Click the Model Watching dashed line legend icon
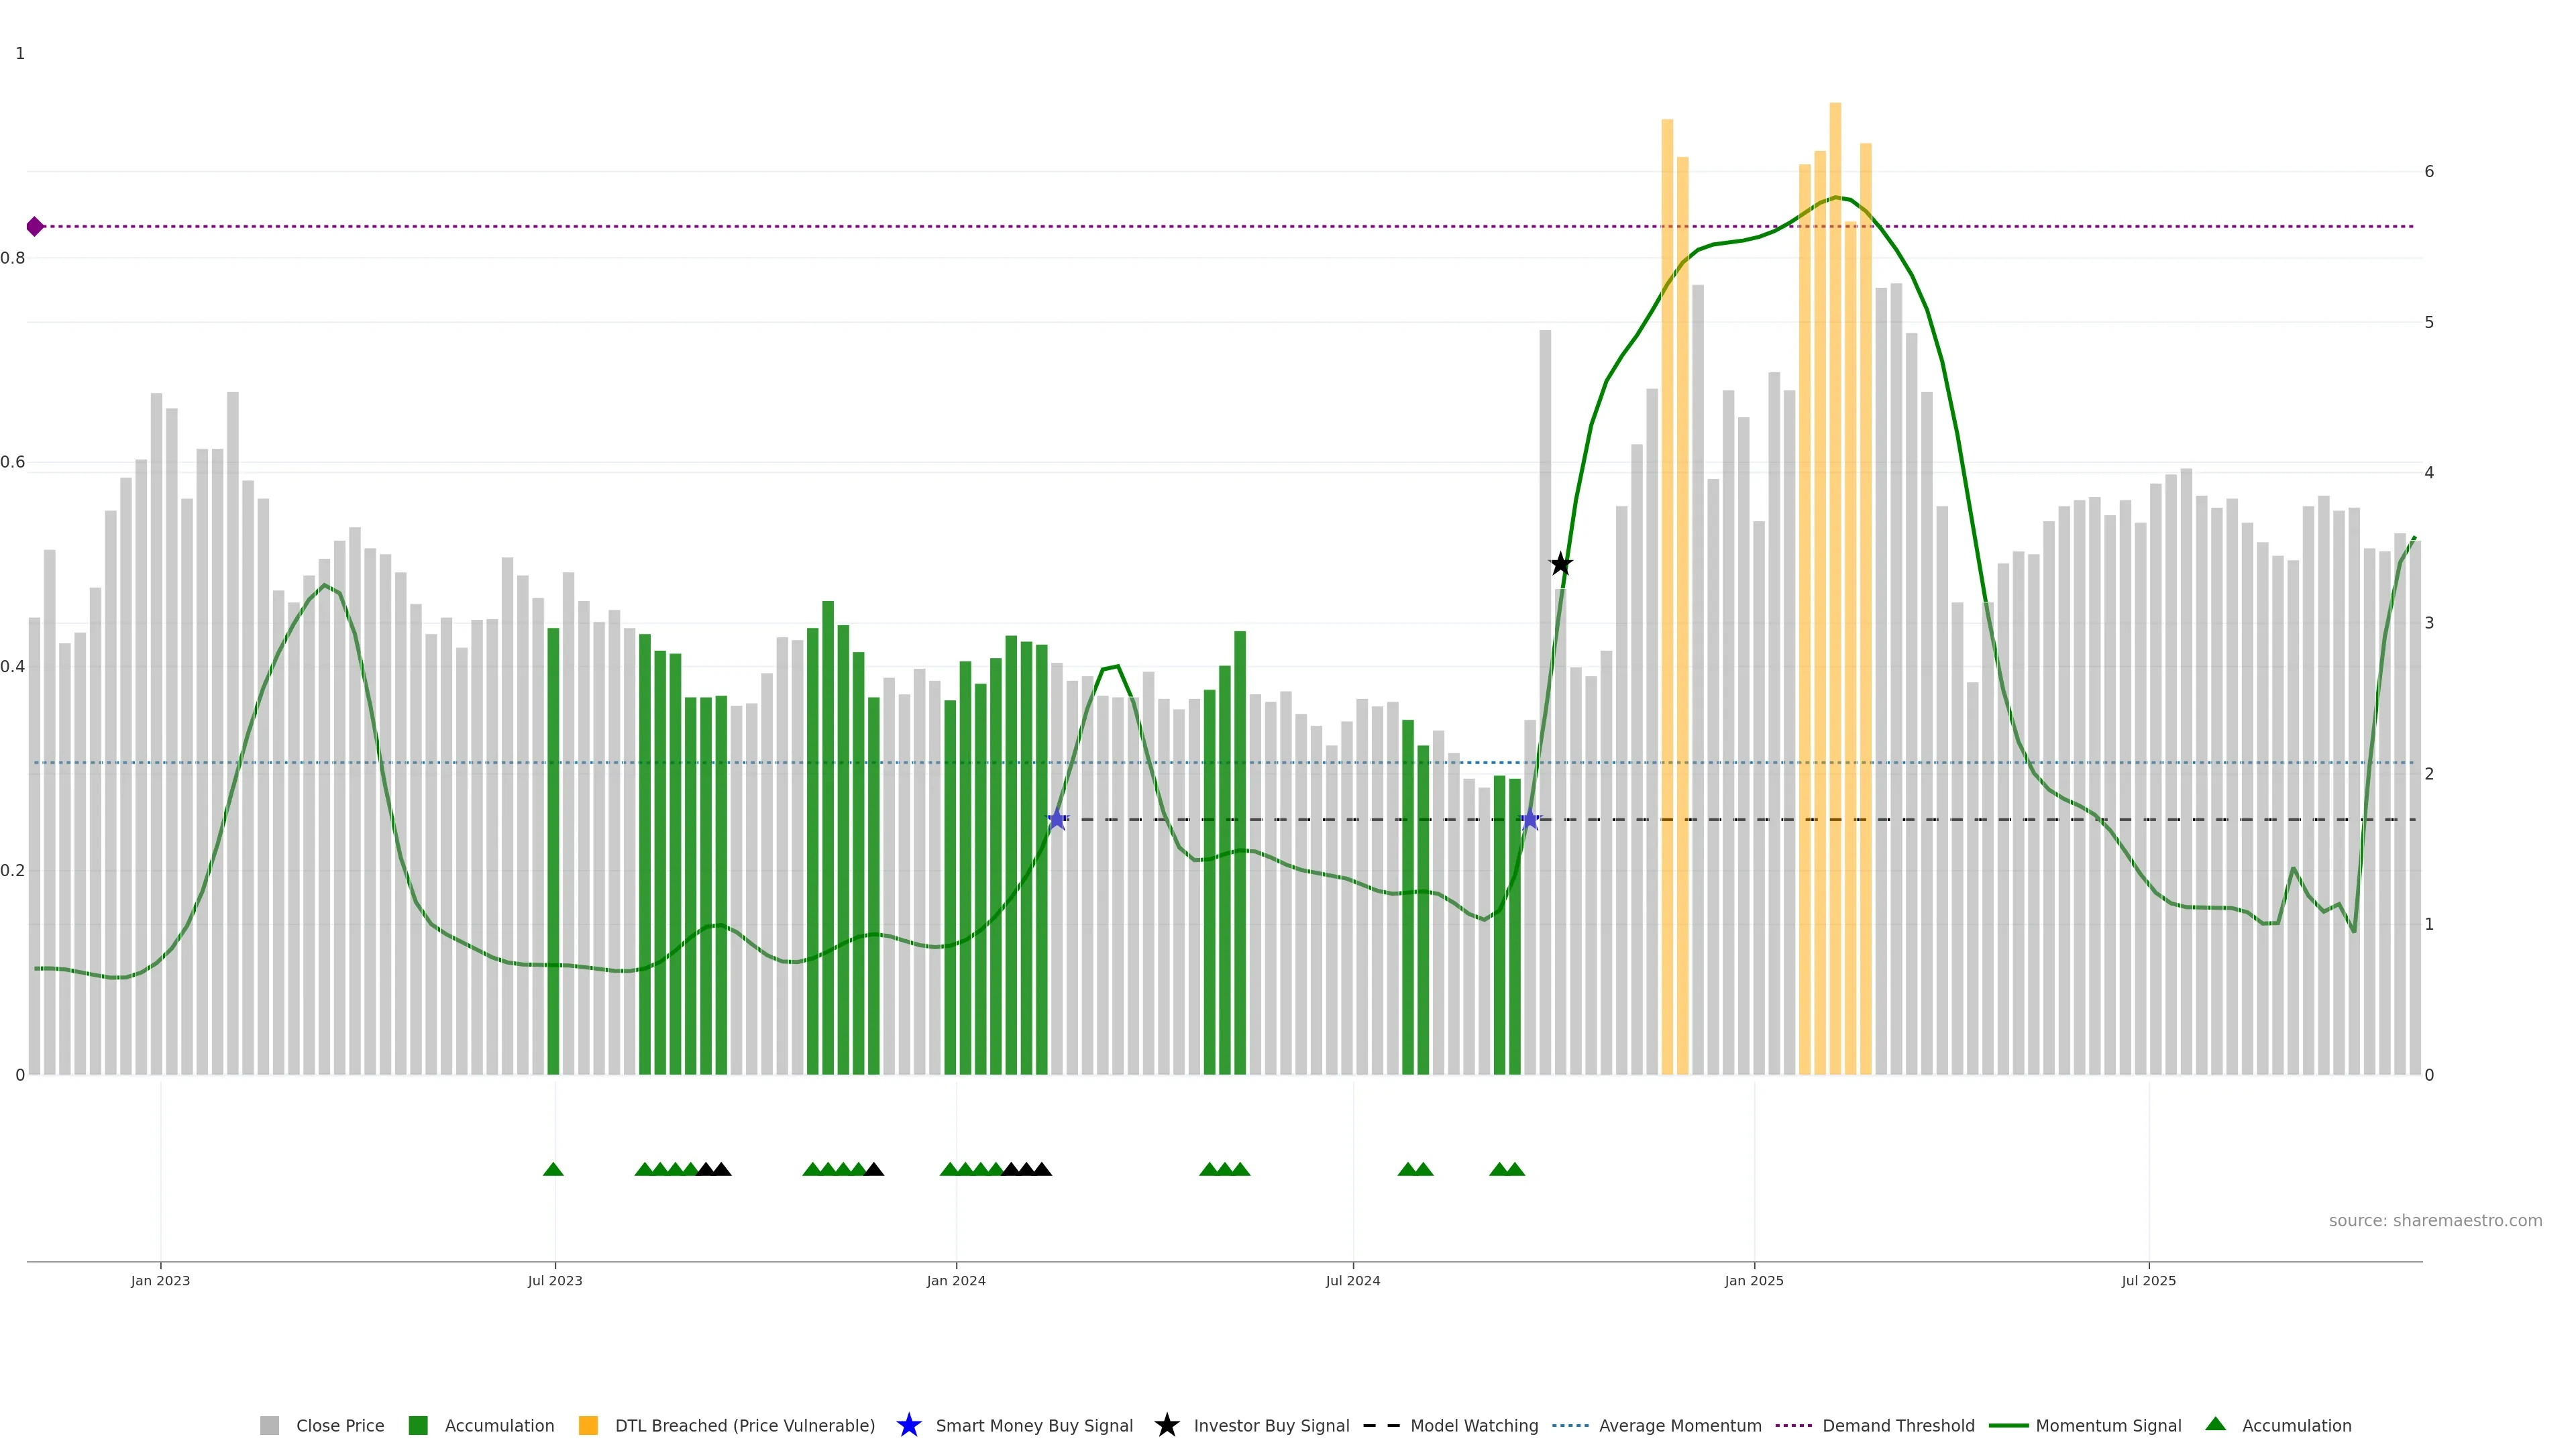Viewport: 2576px width, 1449px height. (1381, 1425)
